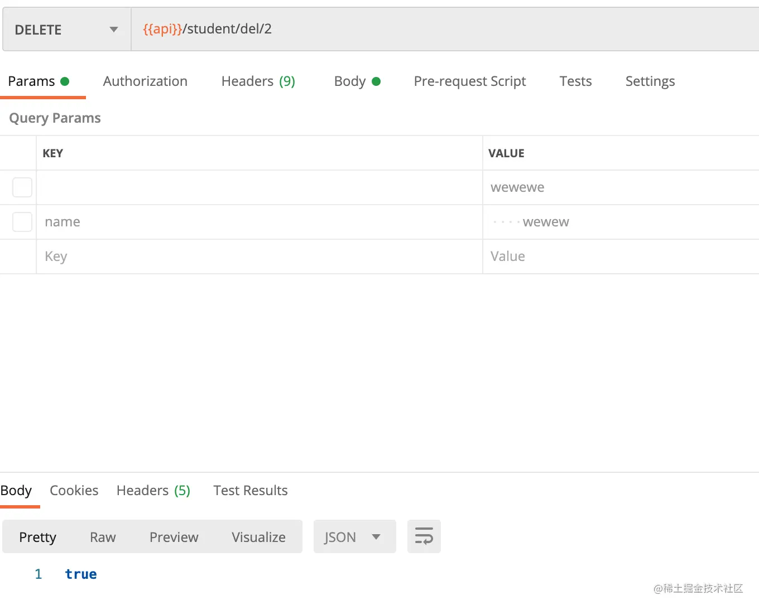Click the new Key placeholder field
The height and width of the screenshot is (610, 759).
tap(260, 256)
